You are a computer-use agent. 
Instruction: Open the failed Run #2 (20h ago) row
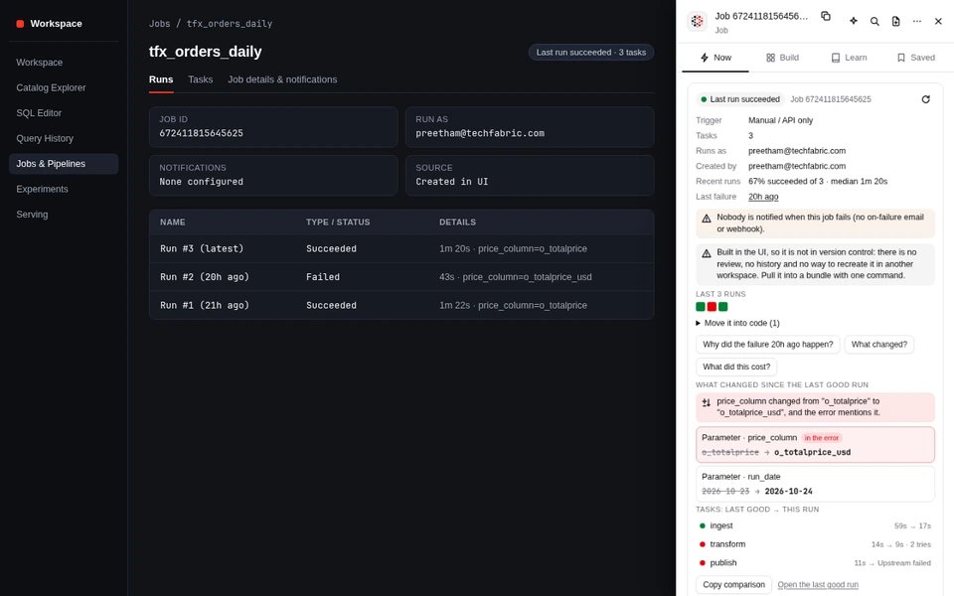(x=401, y=277)
